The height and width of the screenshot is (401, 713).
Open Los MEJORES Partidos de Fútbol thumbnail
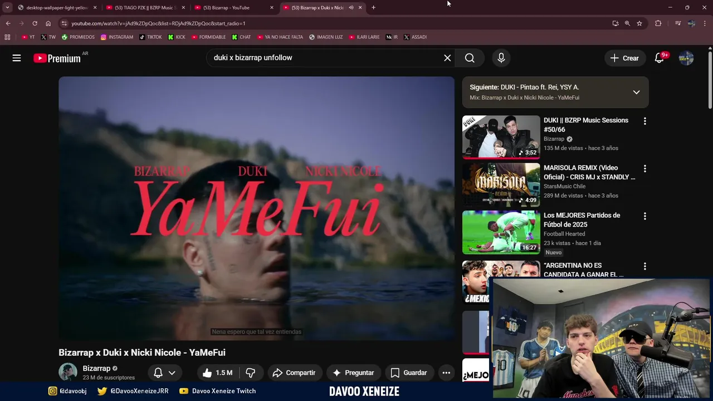pos(501,232)
